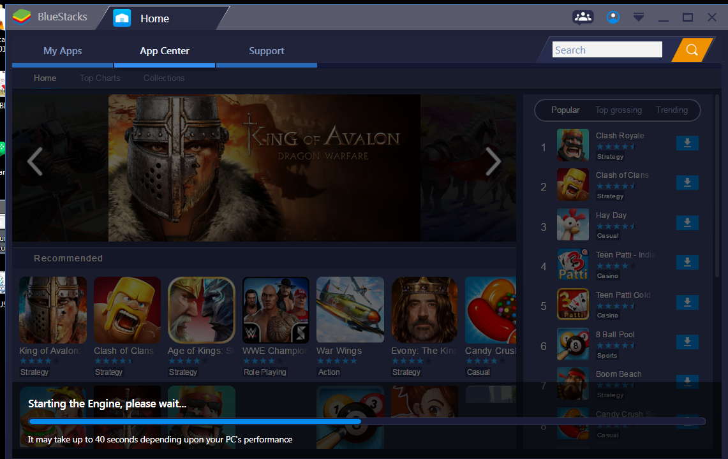Open Boom Beach icon in list
The width and height of the screenshot is (728, 459).
[573, 384]
